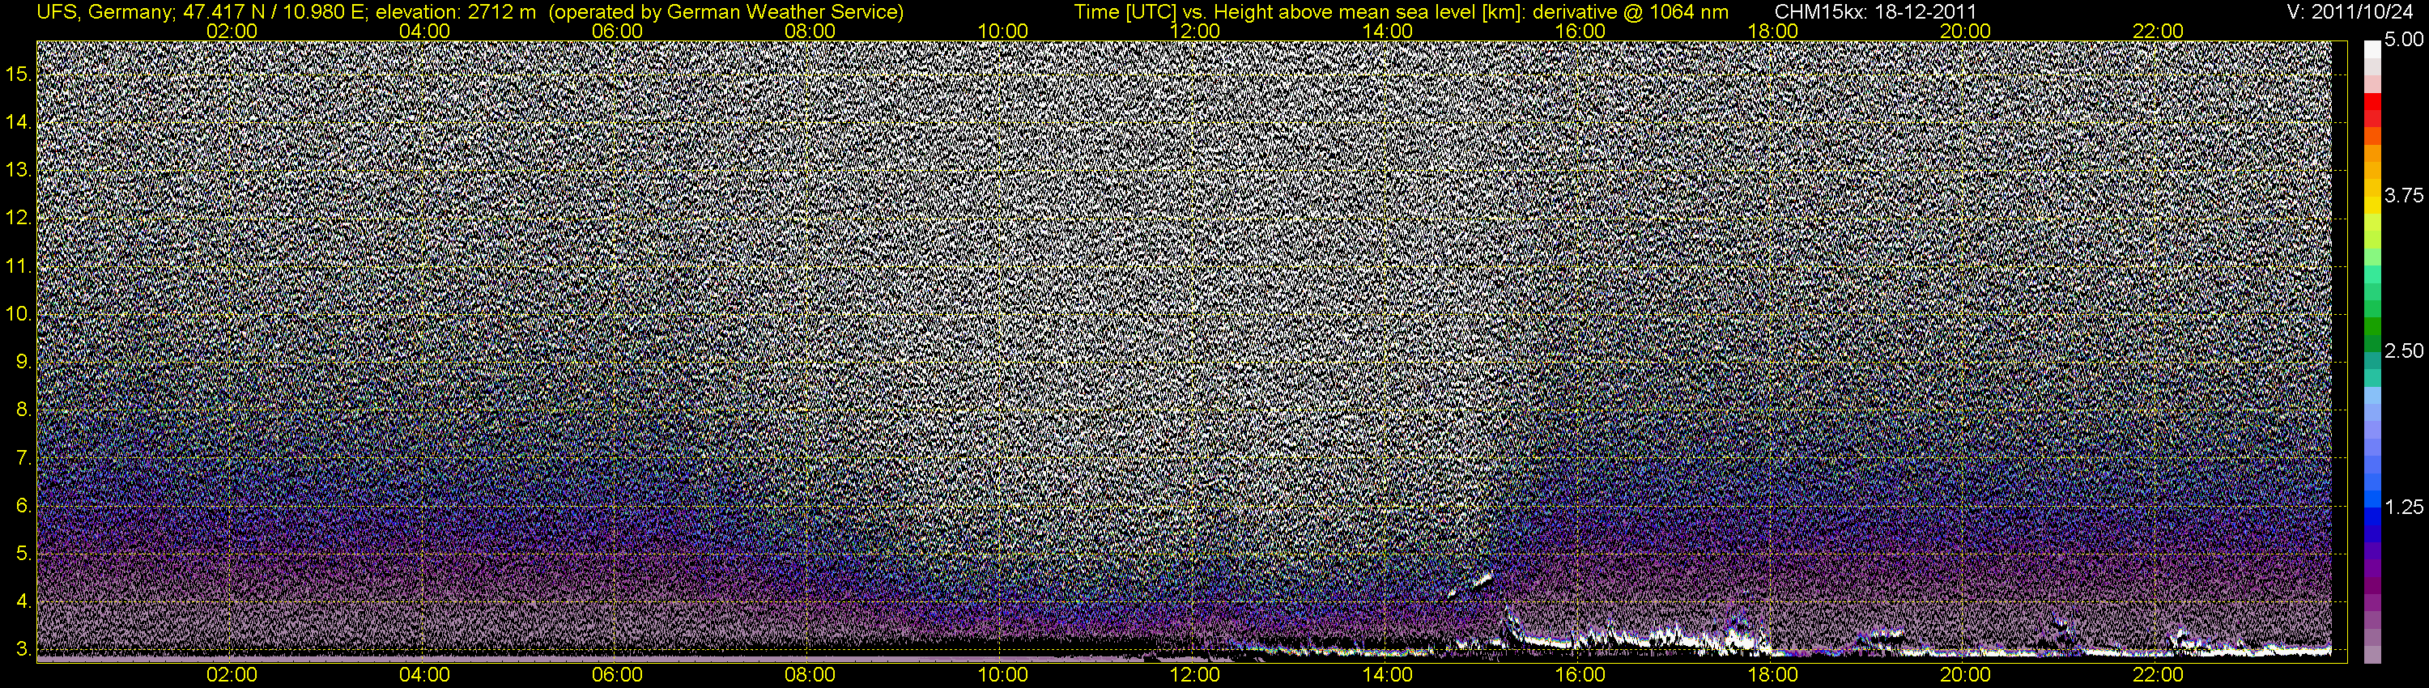The height and width of the screenshot is (688, 2429).
Task: Click the 14. height axis label
Action: [x=19, y=122]
